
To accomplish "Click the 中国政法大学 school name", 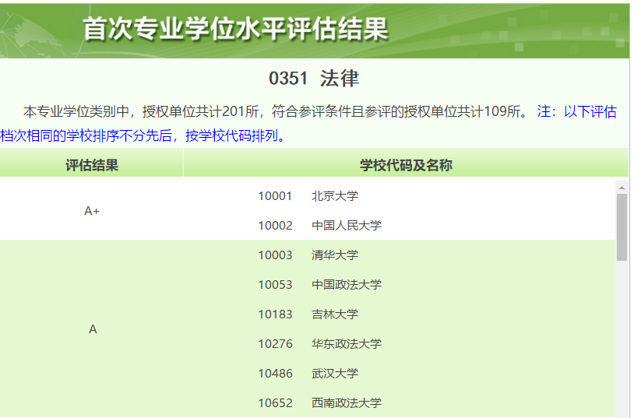I will (x=347, y=285).
